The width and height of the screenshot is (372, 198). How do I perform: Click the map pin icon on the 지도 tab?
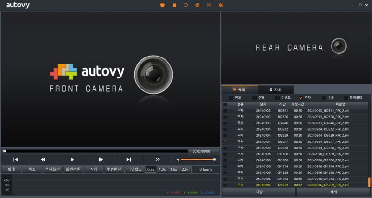tap(271, 90)
